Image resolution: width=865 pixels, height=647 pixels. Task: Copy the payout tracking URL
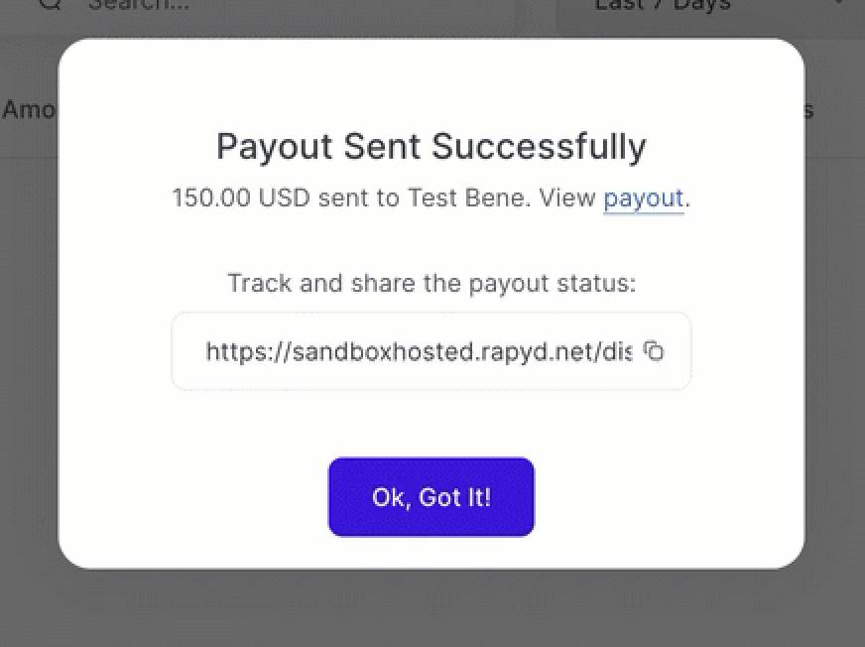[x=653, y=351]
